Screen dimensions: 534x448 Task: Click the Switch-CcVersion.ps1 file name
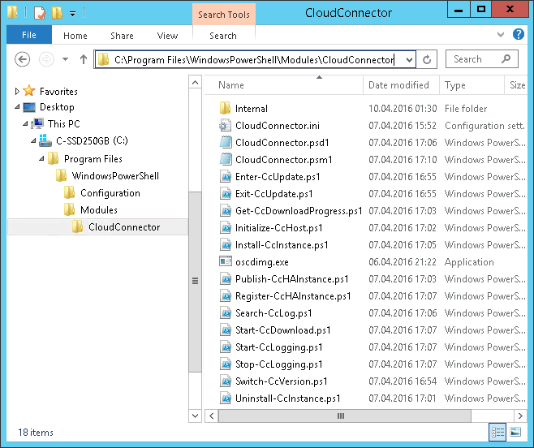click(282, 381)
